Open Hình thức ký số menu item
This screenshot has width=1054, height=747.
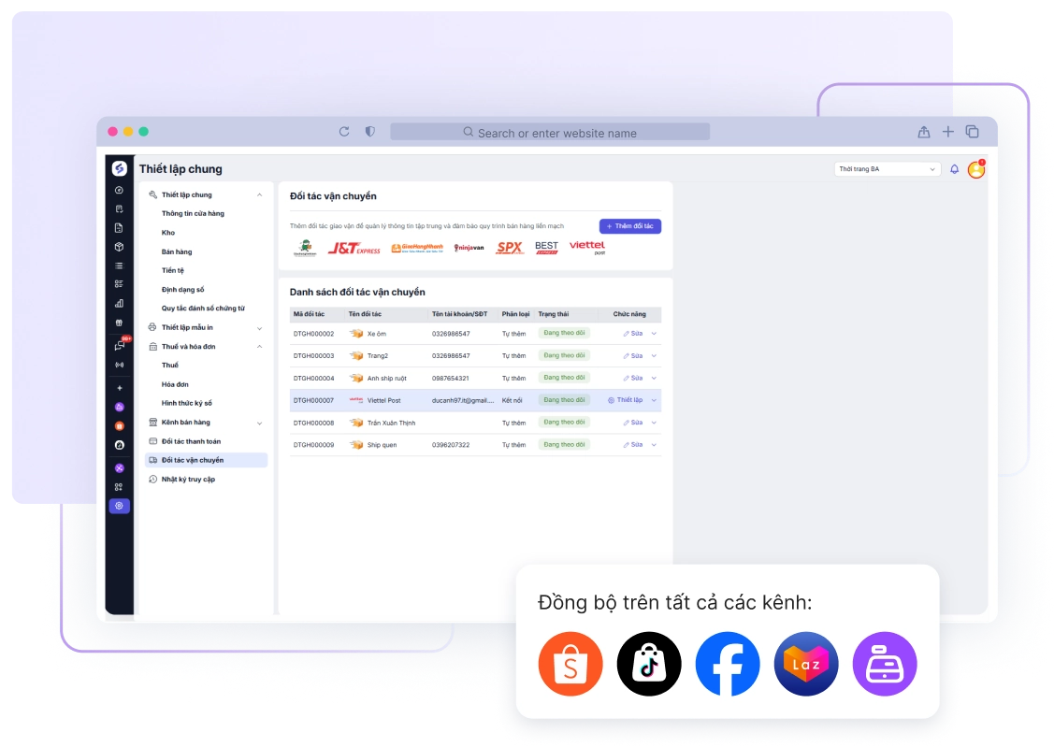pos(187,403)
